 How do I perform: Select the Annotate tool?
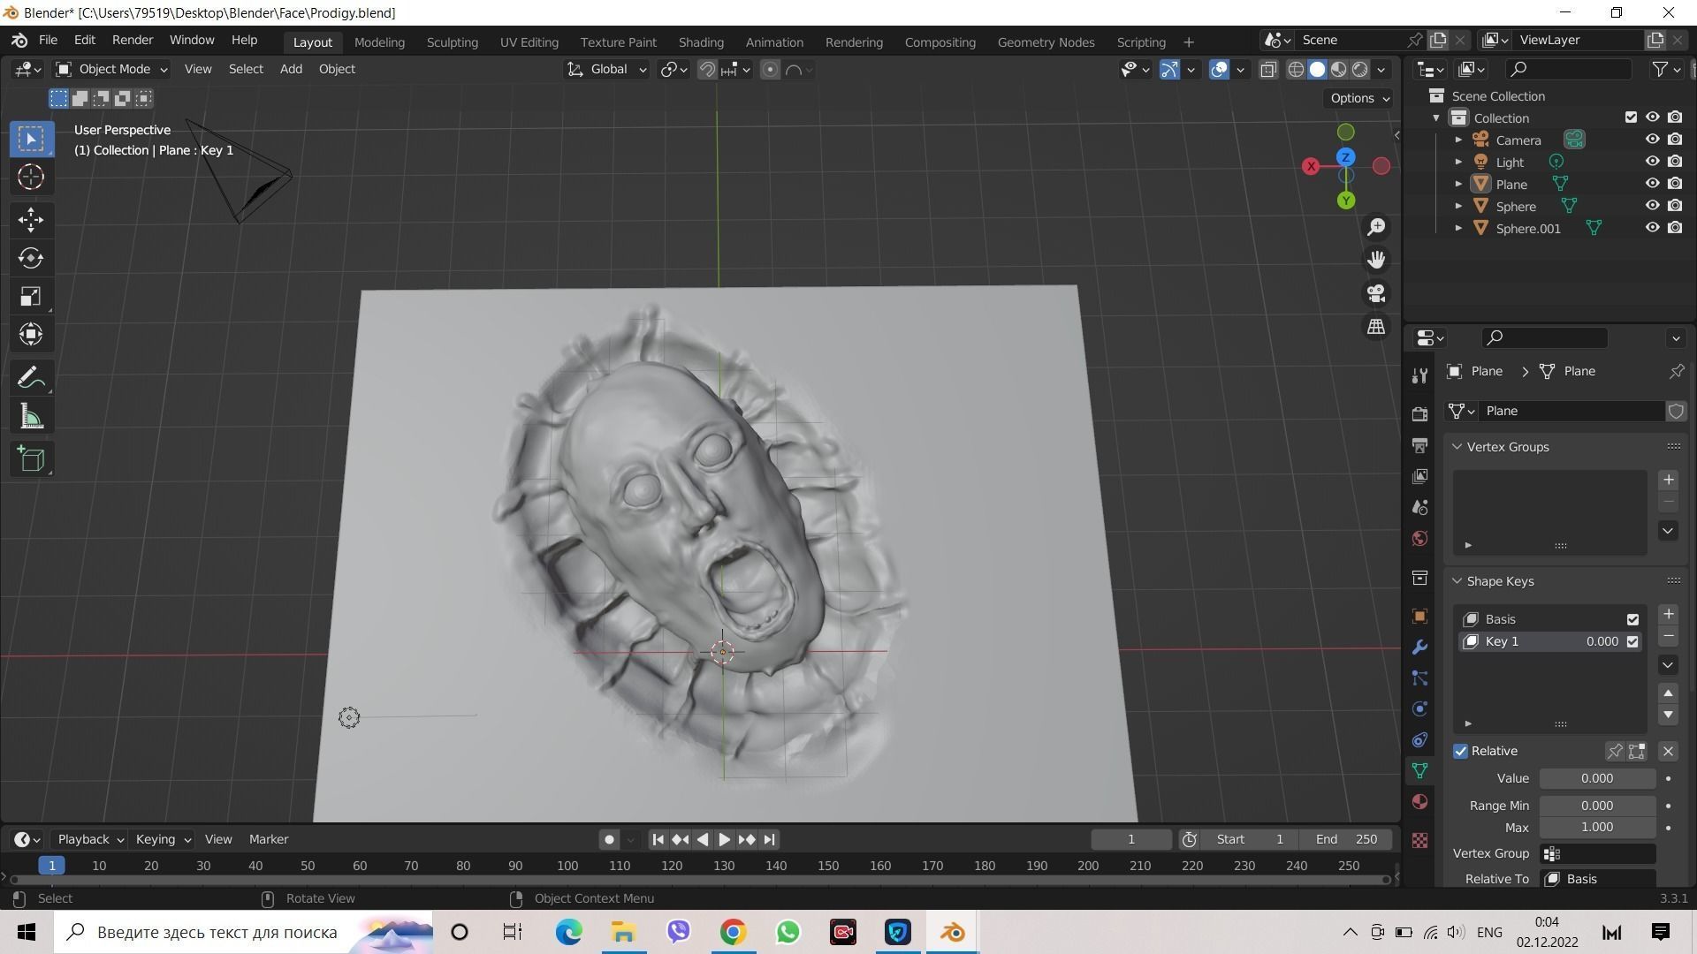pyautogui.click(x=30, y=376)
